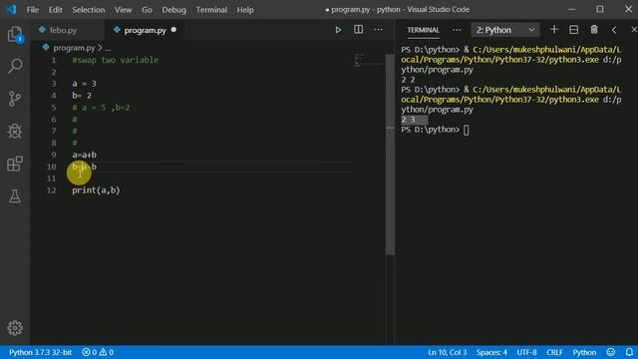Select the TERMINAL panel tab
The image size is (638, 359).
click(x=423, y=30)
